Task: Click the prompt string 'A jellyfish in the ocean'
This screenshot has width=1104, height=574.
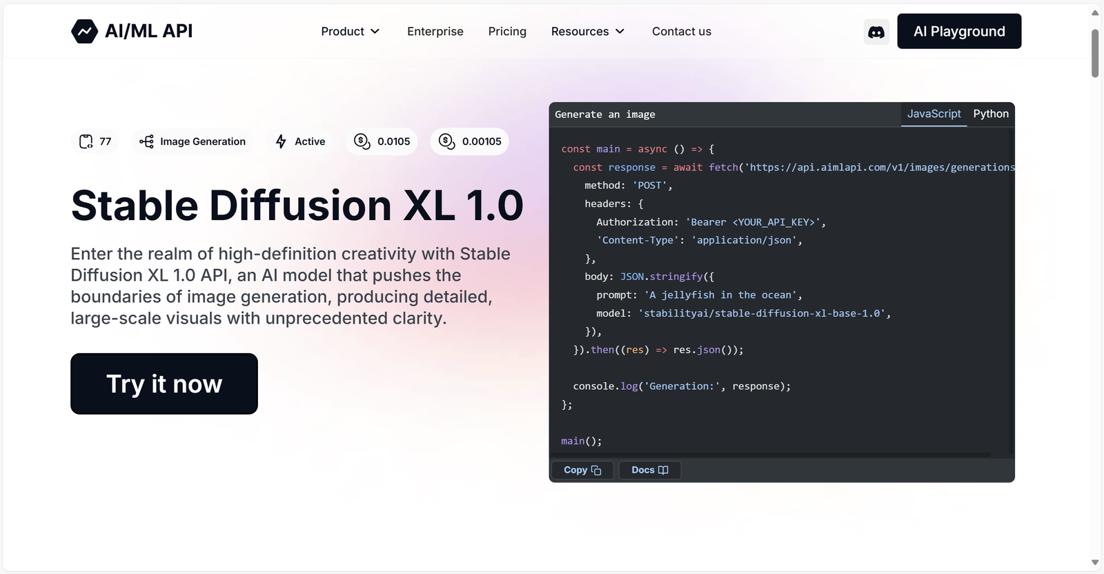Action: coord(720,295)
